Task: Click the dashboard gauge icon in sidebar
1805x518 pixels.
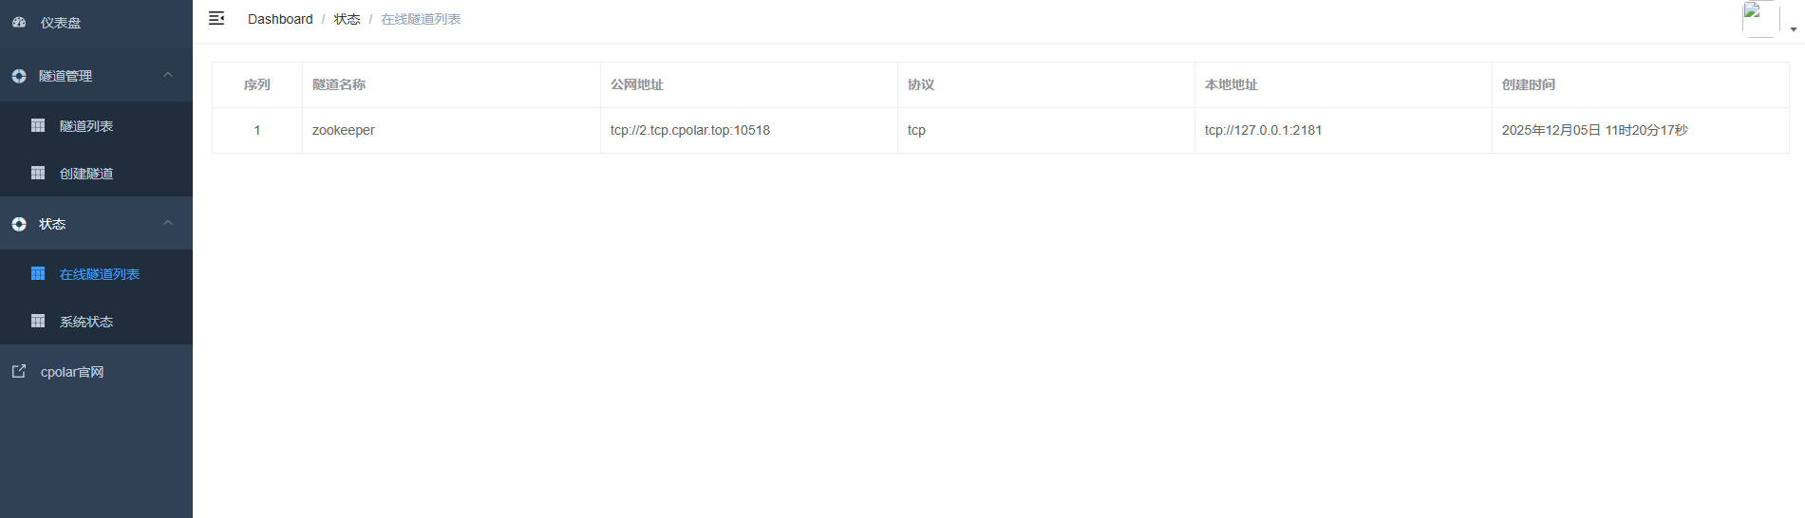Action: (19, 22)
